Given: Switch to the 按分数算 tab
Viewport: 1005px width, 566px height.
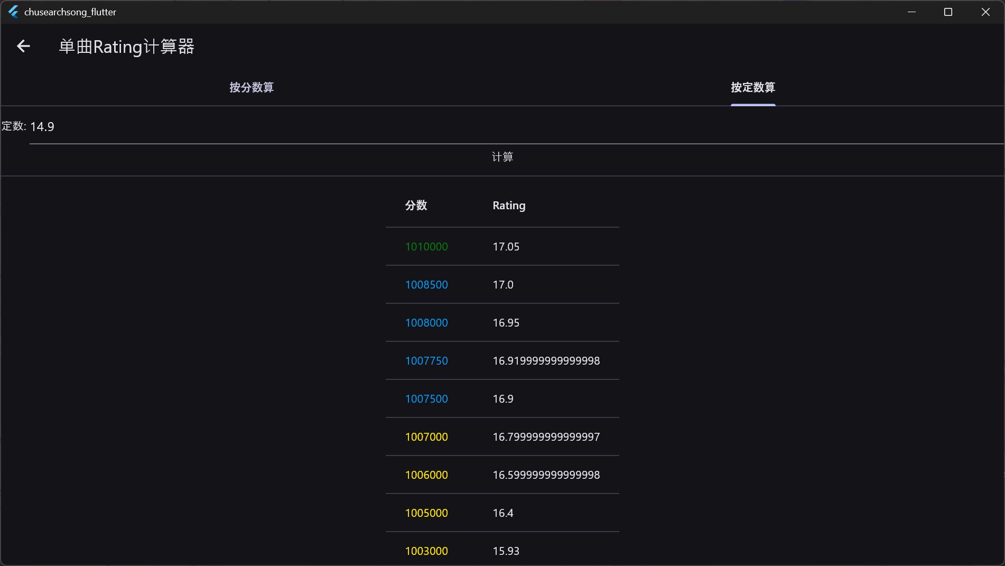Looking at the screenshot, I should [252, 87].
